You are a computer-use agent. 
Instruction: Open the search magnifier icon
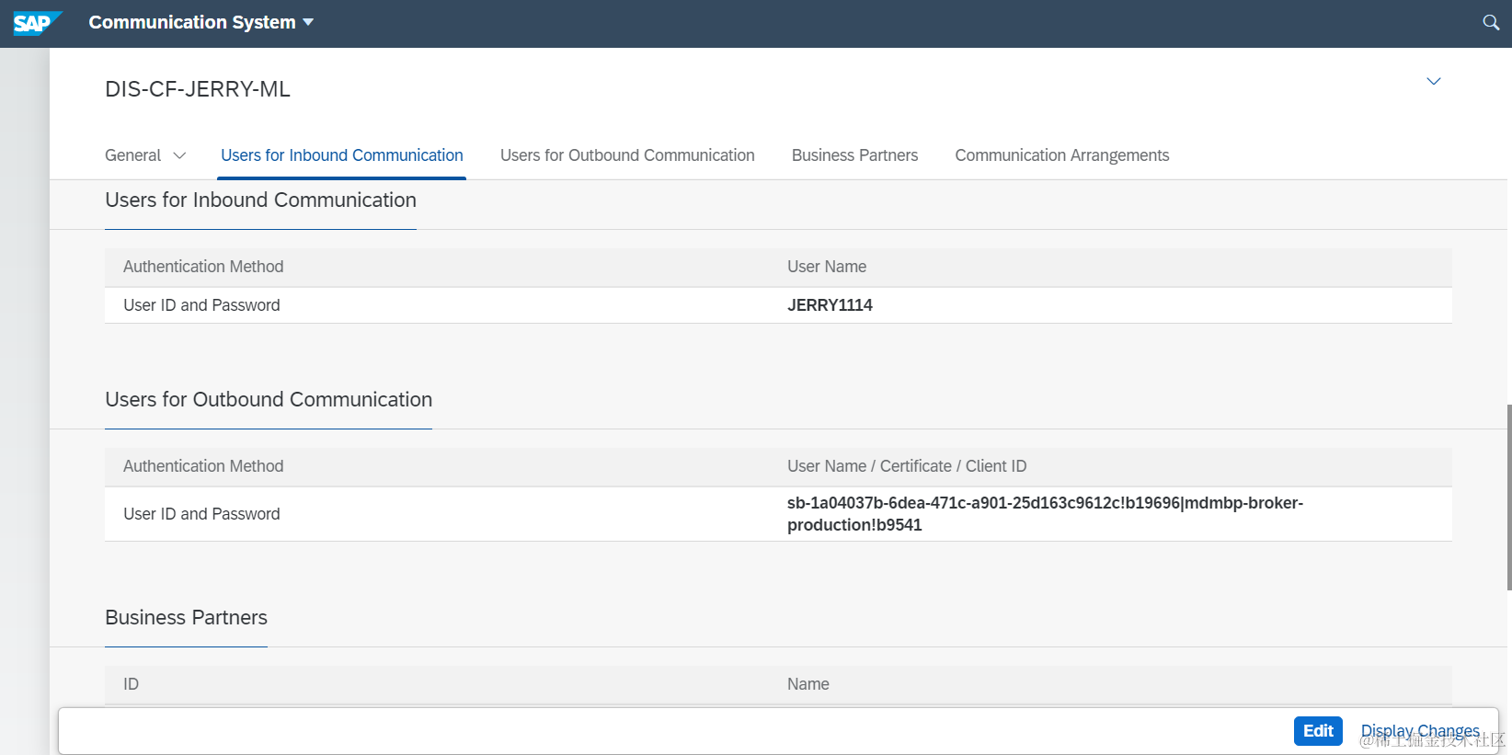1491,22
